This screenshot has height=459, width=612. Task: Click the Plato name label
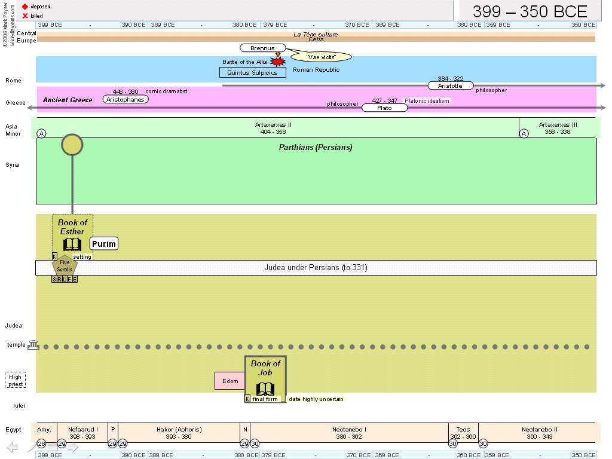pos(384,108)
